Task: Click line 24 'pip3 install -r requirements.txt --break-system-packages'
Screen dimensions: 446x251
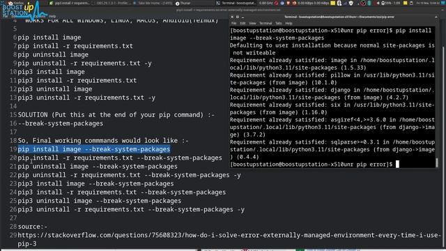Action: [x=122, y=192]
